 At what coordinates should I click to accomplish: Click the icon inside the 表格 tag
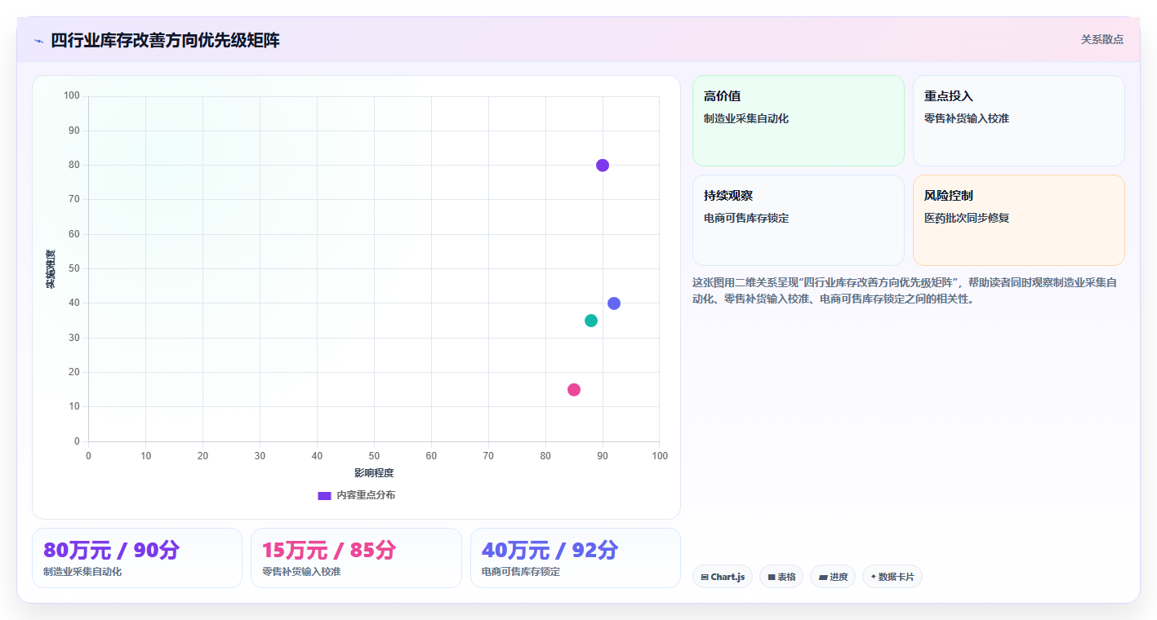click(x=772, y=577)
